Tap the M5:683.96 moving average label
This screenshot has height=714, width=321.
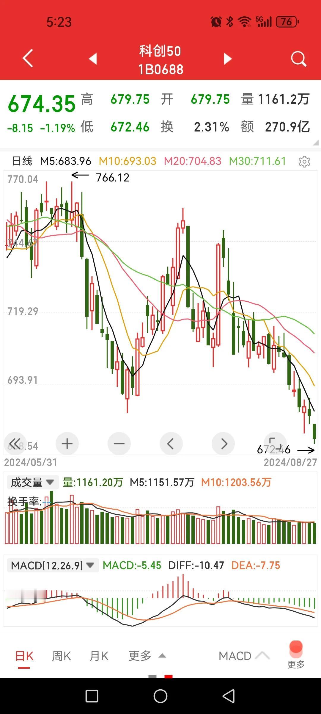pos(66,161)
